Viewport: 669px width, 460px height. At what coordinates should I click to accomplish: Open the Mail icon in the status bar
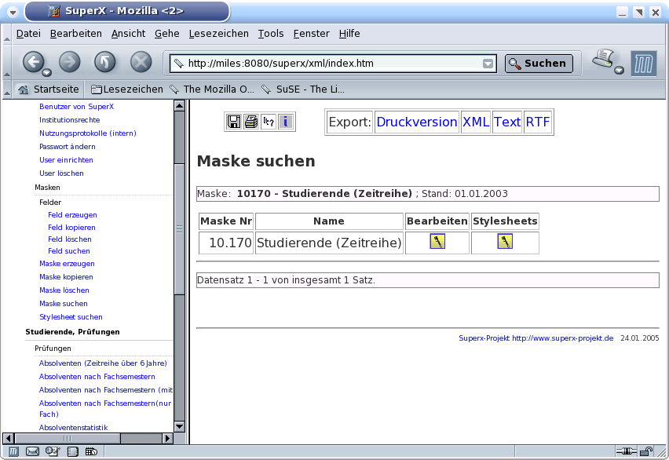[33, 451]
